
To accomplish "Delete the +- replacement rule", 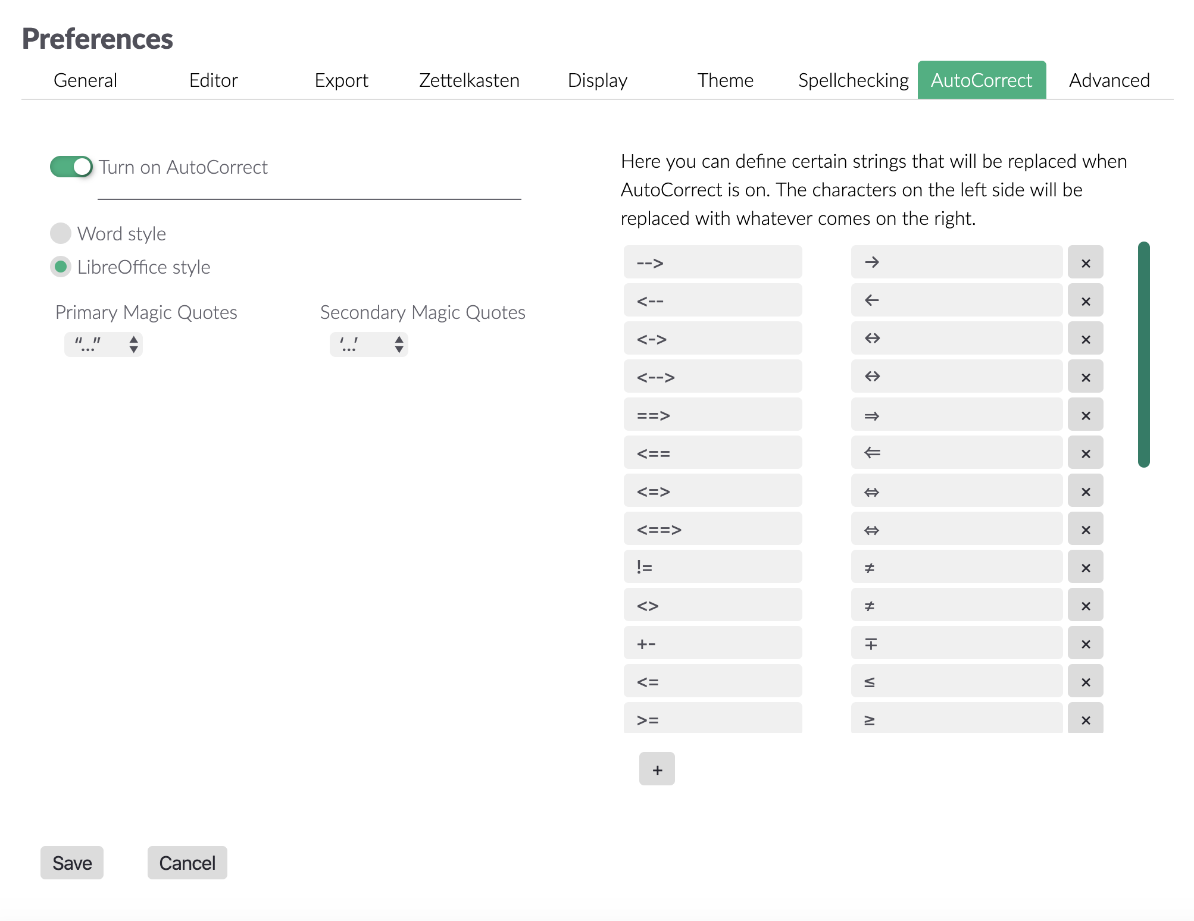I will [x=1085, y=643].
